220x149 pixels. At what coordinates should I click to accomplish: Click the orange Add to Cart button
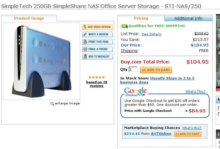coord(156,70)
